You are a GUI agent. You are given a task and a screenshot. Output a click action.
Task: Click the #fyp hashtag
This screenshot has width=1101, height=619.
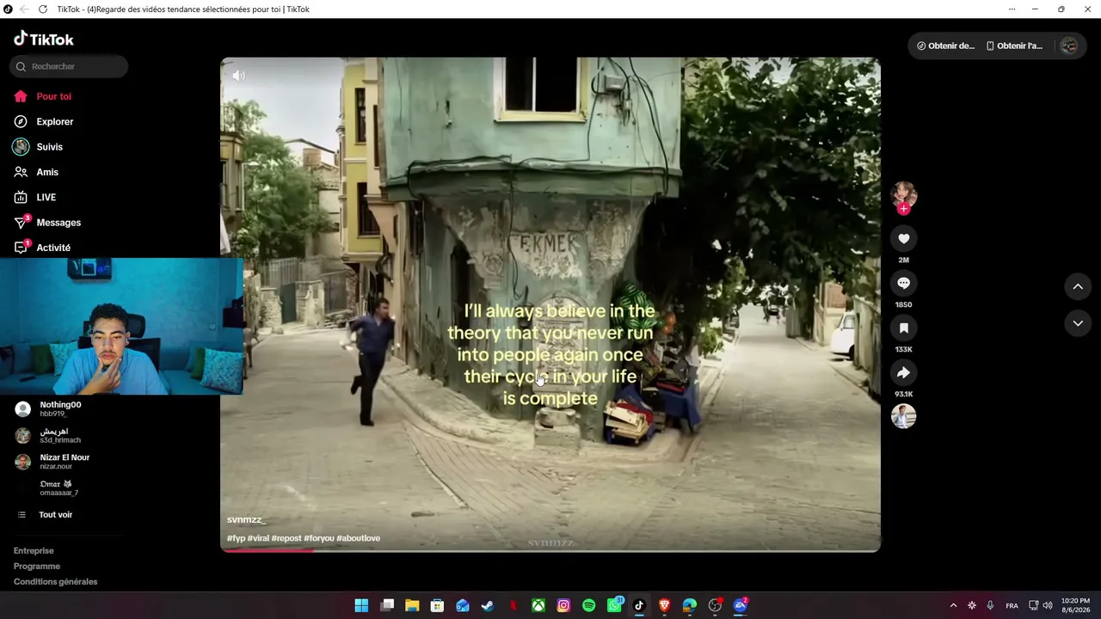point(236,538)
